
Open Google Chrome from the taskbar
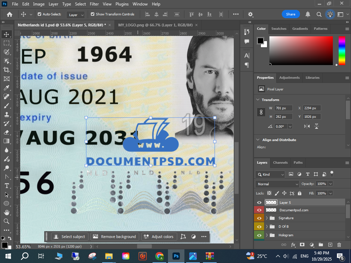[x=159, y=256]
